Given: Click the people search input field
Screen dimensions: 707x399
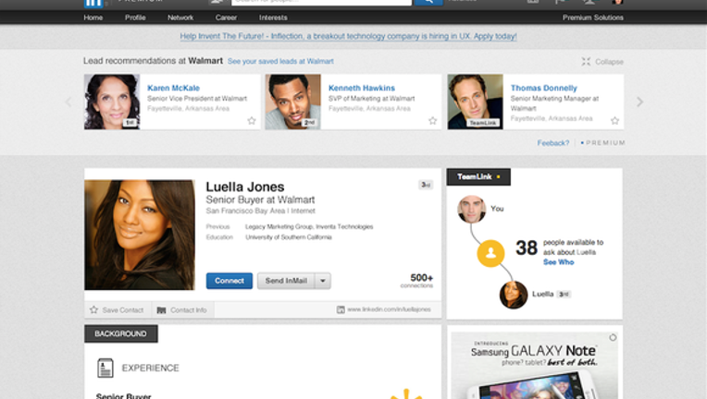Looking at the screenshot, I should click(321, 2).
